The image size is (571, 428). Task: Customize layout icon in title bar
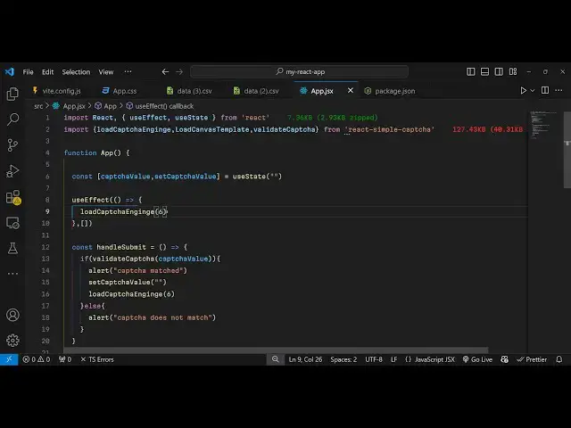point(513,71)
